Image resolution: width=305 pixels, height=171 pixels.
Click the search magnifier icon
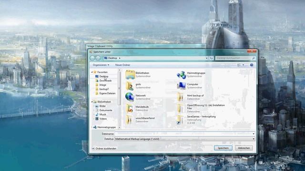tap(253, 58)
